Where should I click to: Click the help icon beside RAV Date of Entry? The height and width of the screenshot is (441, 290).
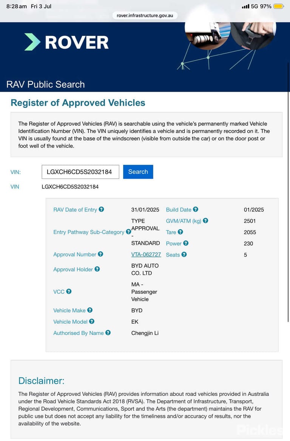[x=101, y=209]
